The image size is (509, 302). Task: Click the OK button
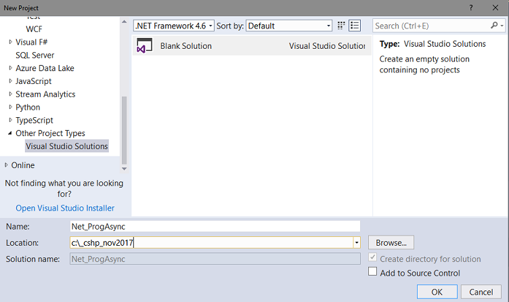(437, 292)
